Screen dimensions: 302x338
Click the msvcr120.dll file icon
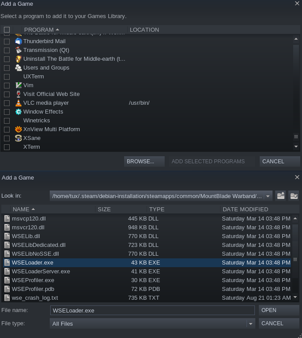tap(7, 228)
